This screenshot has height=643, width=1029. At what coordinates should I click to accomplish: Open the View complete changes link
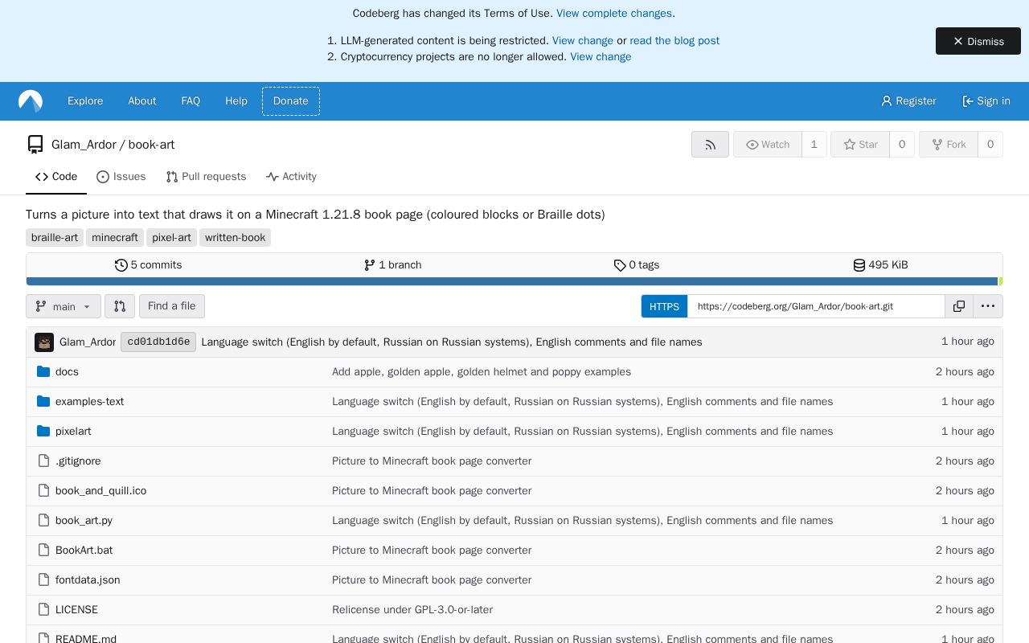[x=614, y=14]
